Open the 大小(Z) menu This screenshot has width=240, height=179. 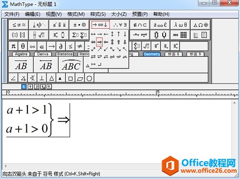(119, 14)
